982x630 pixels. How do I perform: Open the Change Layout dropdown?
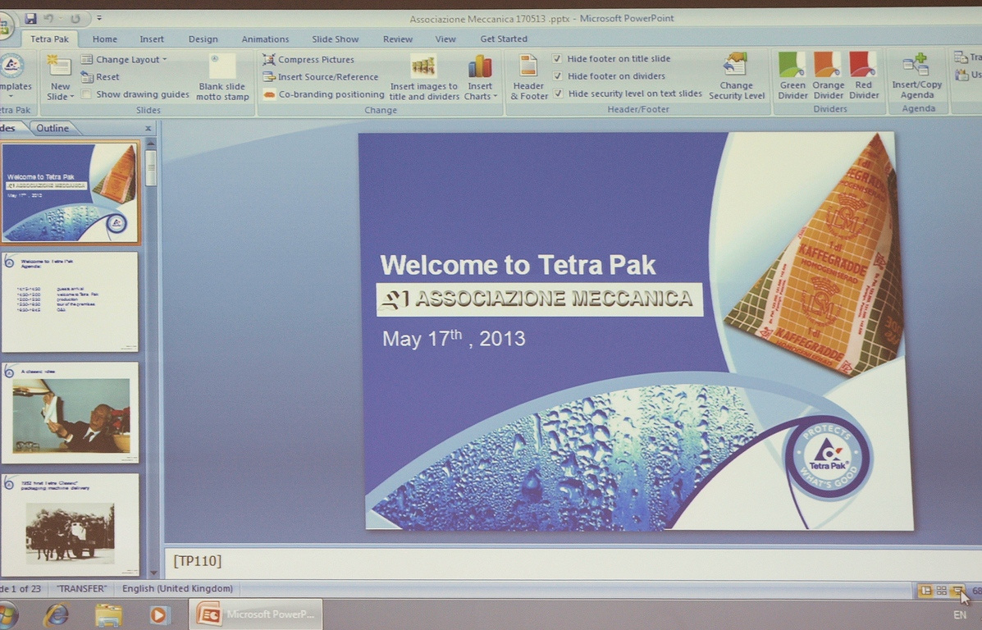125,60
